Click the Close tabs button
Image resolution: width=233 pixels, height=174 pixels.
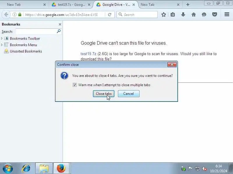104,94
